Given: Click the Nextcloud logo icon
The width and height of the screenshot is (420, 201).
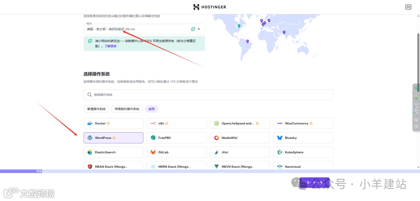Looking at the screenshot, I should [x=280, y=166].
